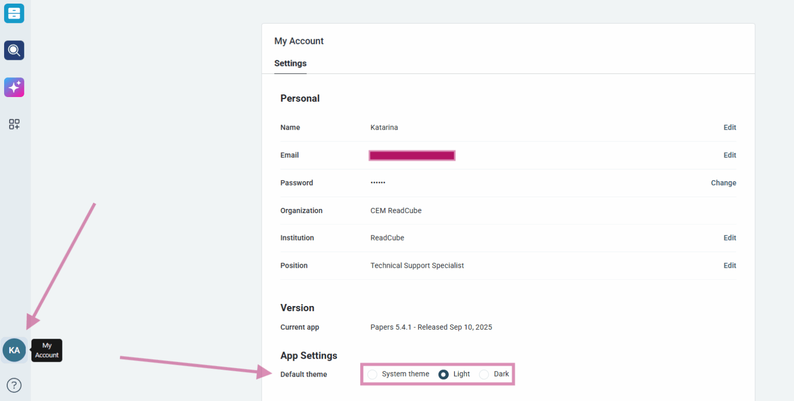Click the KA account avatar
This screenshot has width=794, height=401.
click(14, 350)
